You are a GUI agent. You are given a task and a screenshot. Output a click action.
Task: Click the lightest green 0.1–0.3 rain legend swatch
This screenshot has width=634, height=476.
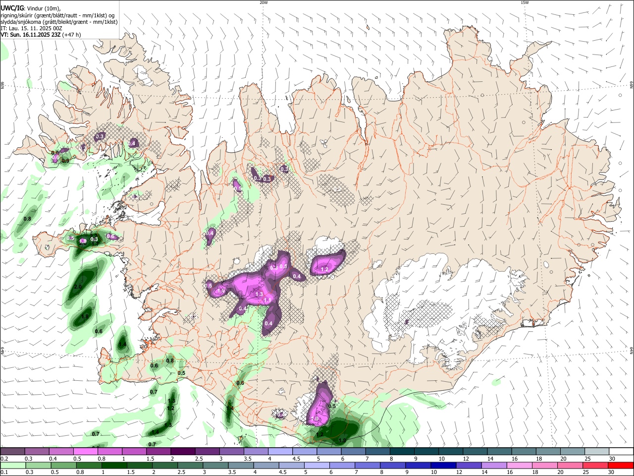[x=13, y=466]
